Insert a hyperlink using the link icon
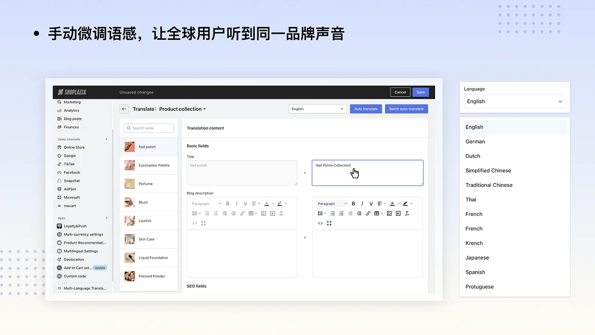The height and width of the screenshot is (335, 595). (x=368, y=214)
